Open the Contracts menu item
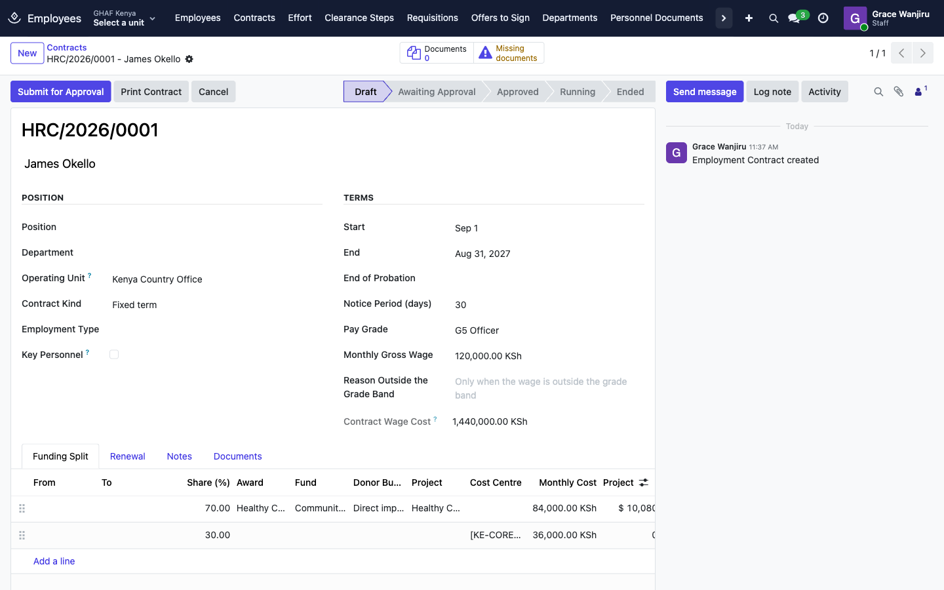 254,18
